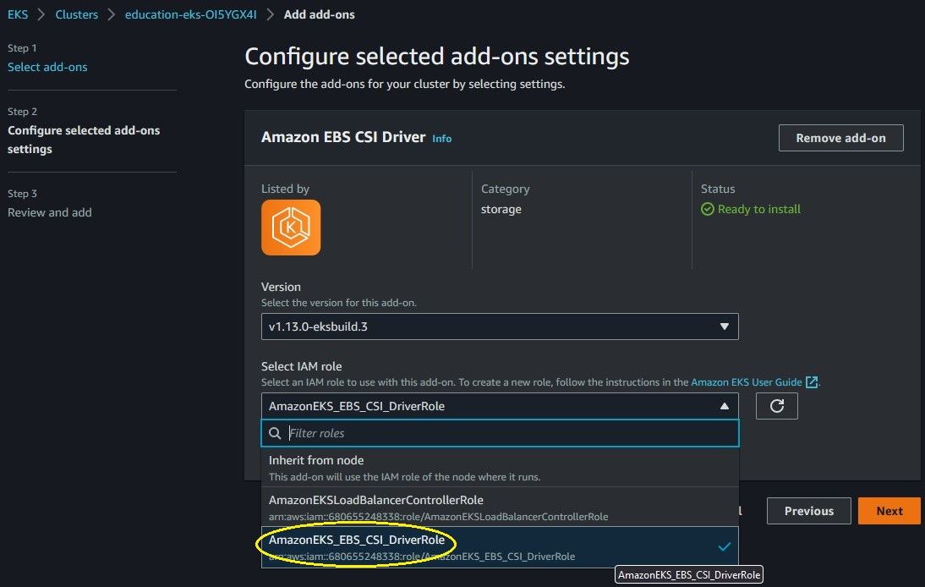Select AmazonEKS_EBS_CSI_DriverRole in the role list
This screenshot has width=925, height=587.
[x=500, y=547]
